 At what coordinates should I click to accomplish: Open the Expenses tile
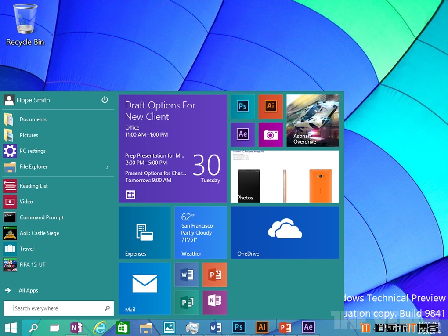click(x=145, y=233)
